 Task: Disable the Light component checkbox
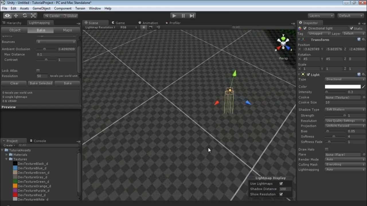[x=309, y=74]
